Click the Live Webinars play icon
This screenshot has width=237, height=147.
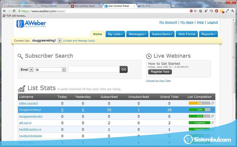tap(149, 56)
